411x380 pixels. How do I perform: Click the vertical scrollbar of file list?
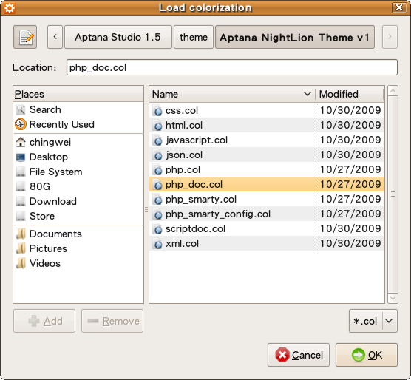point(393,194)
